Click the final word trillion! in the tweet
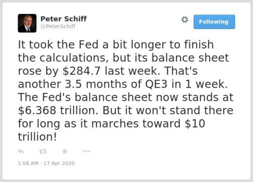This screenshot has width=253, height=182. point(37,137)
